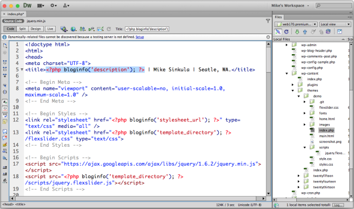This screenshot has width=354, height=209.
Task: Click the Expand Files panel icon
Action: pos(339,31)
